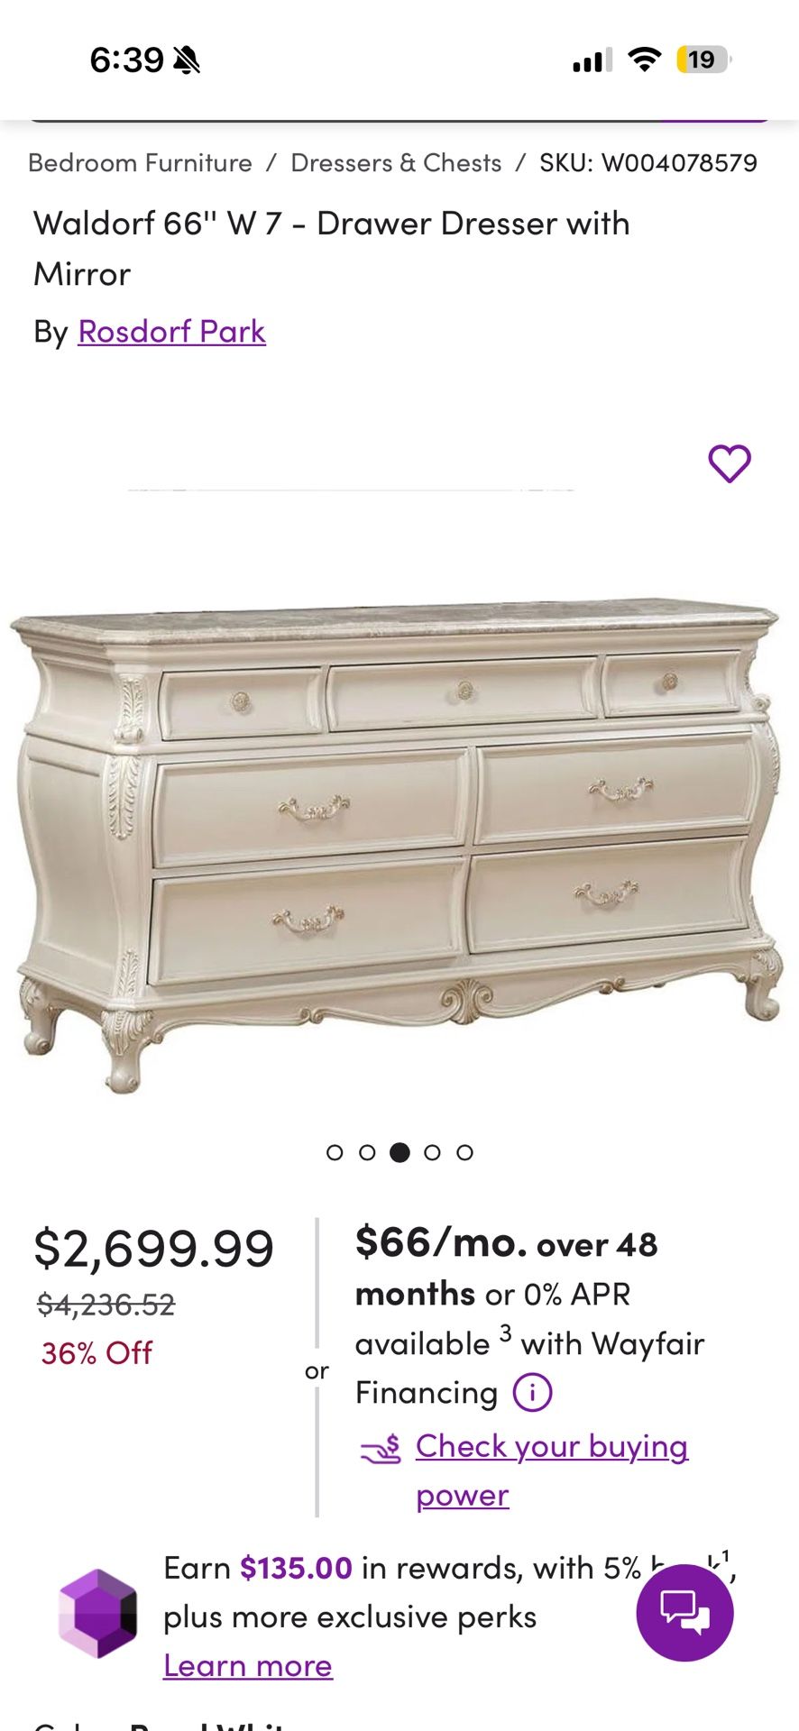Tap the buying power hand-money icon
799x1731 pixels.
[x=381, y=1448]
